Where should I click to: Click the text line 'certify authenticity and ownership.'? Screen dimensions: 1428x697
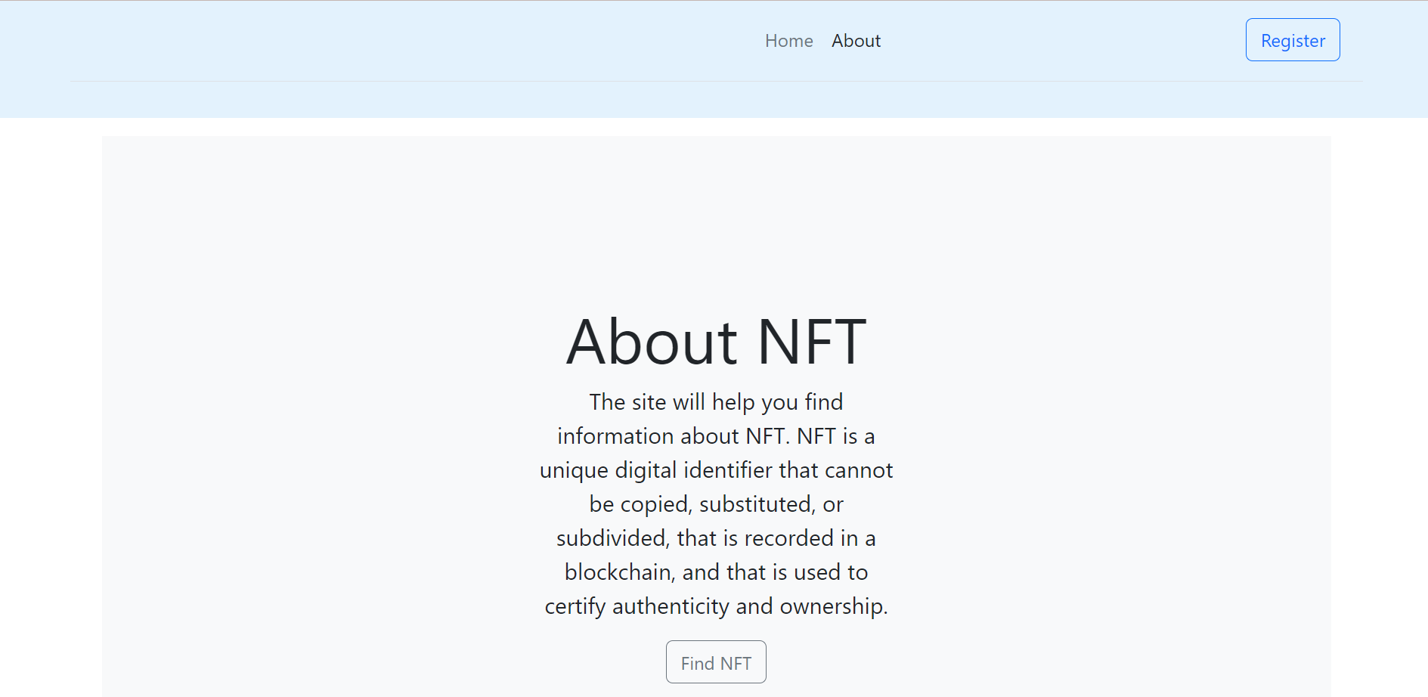pos(716,606)
